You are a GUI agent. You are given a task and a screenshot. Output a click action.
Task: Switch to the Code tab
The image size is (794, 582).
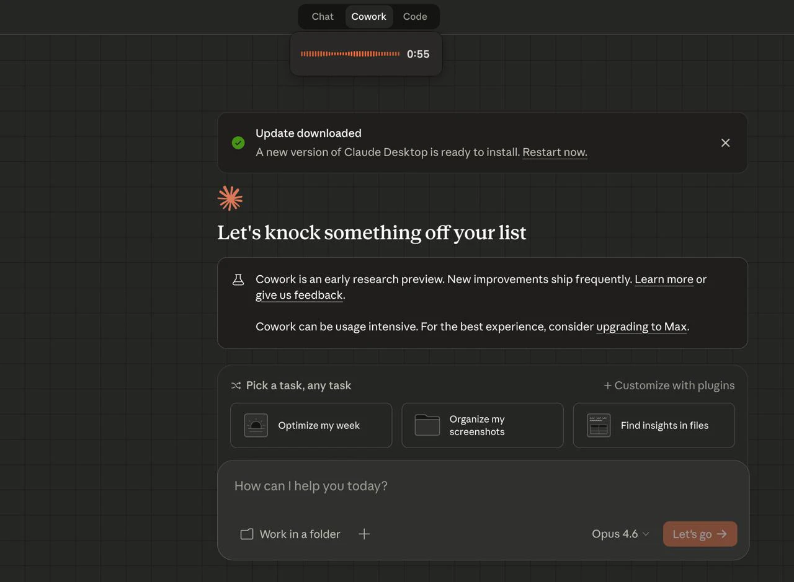pos(414,17)
